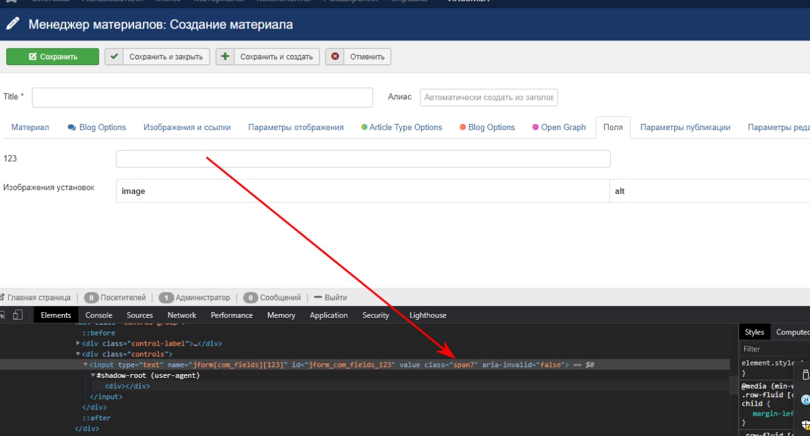810x436 pixels.
Task: Switch to the DevTools Memory tab
Action: coord(281,315)
